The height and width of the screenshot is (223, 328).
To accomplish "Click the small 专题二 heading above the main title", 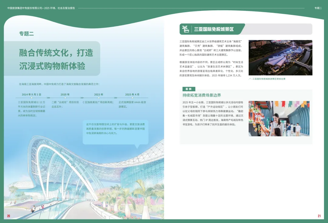I will [26, 33].
